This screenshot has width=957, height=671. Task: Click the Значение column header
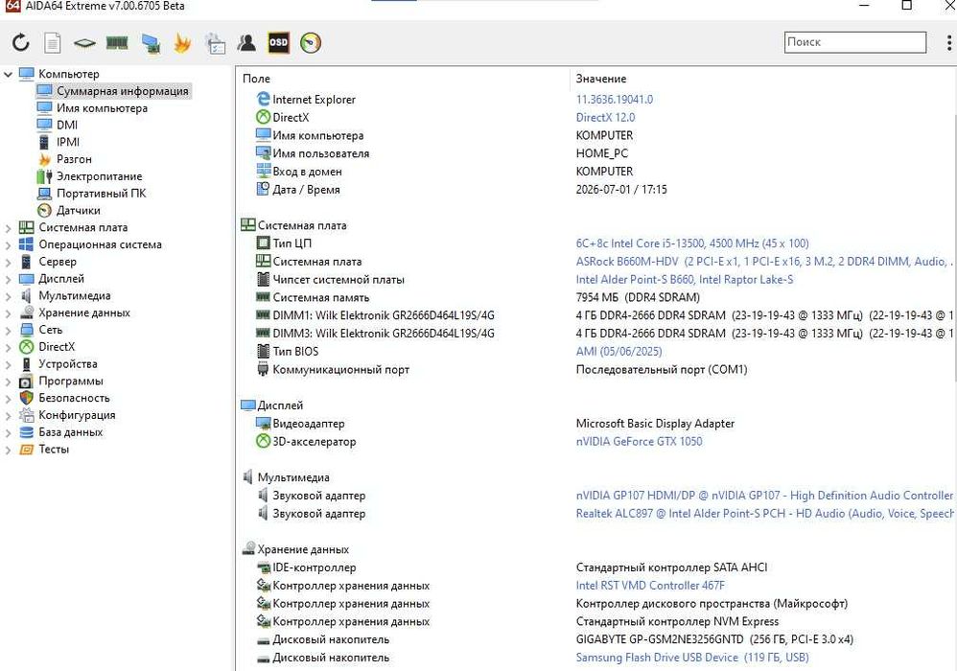(601, 79)
